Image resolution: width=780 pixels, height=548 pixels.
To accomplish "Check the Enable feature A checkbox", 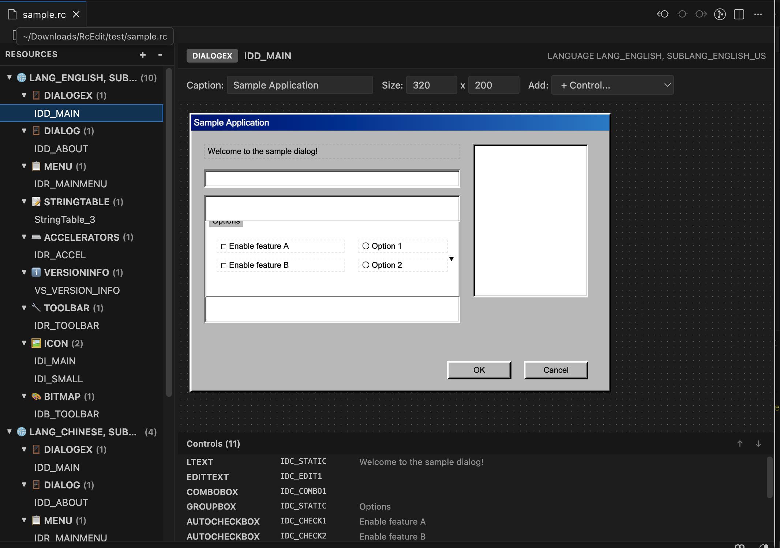I will tap(224, 246).
